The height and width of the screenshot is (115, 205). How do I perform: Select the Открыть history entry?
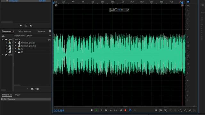(26, 99)
